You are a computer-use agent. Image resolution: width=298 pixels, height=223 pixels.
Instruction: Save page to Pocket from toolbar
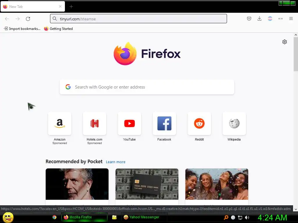[x=249, y=19]
